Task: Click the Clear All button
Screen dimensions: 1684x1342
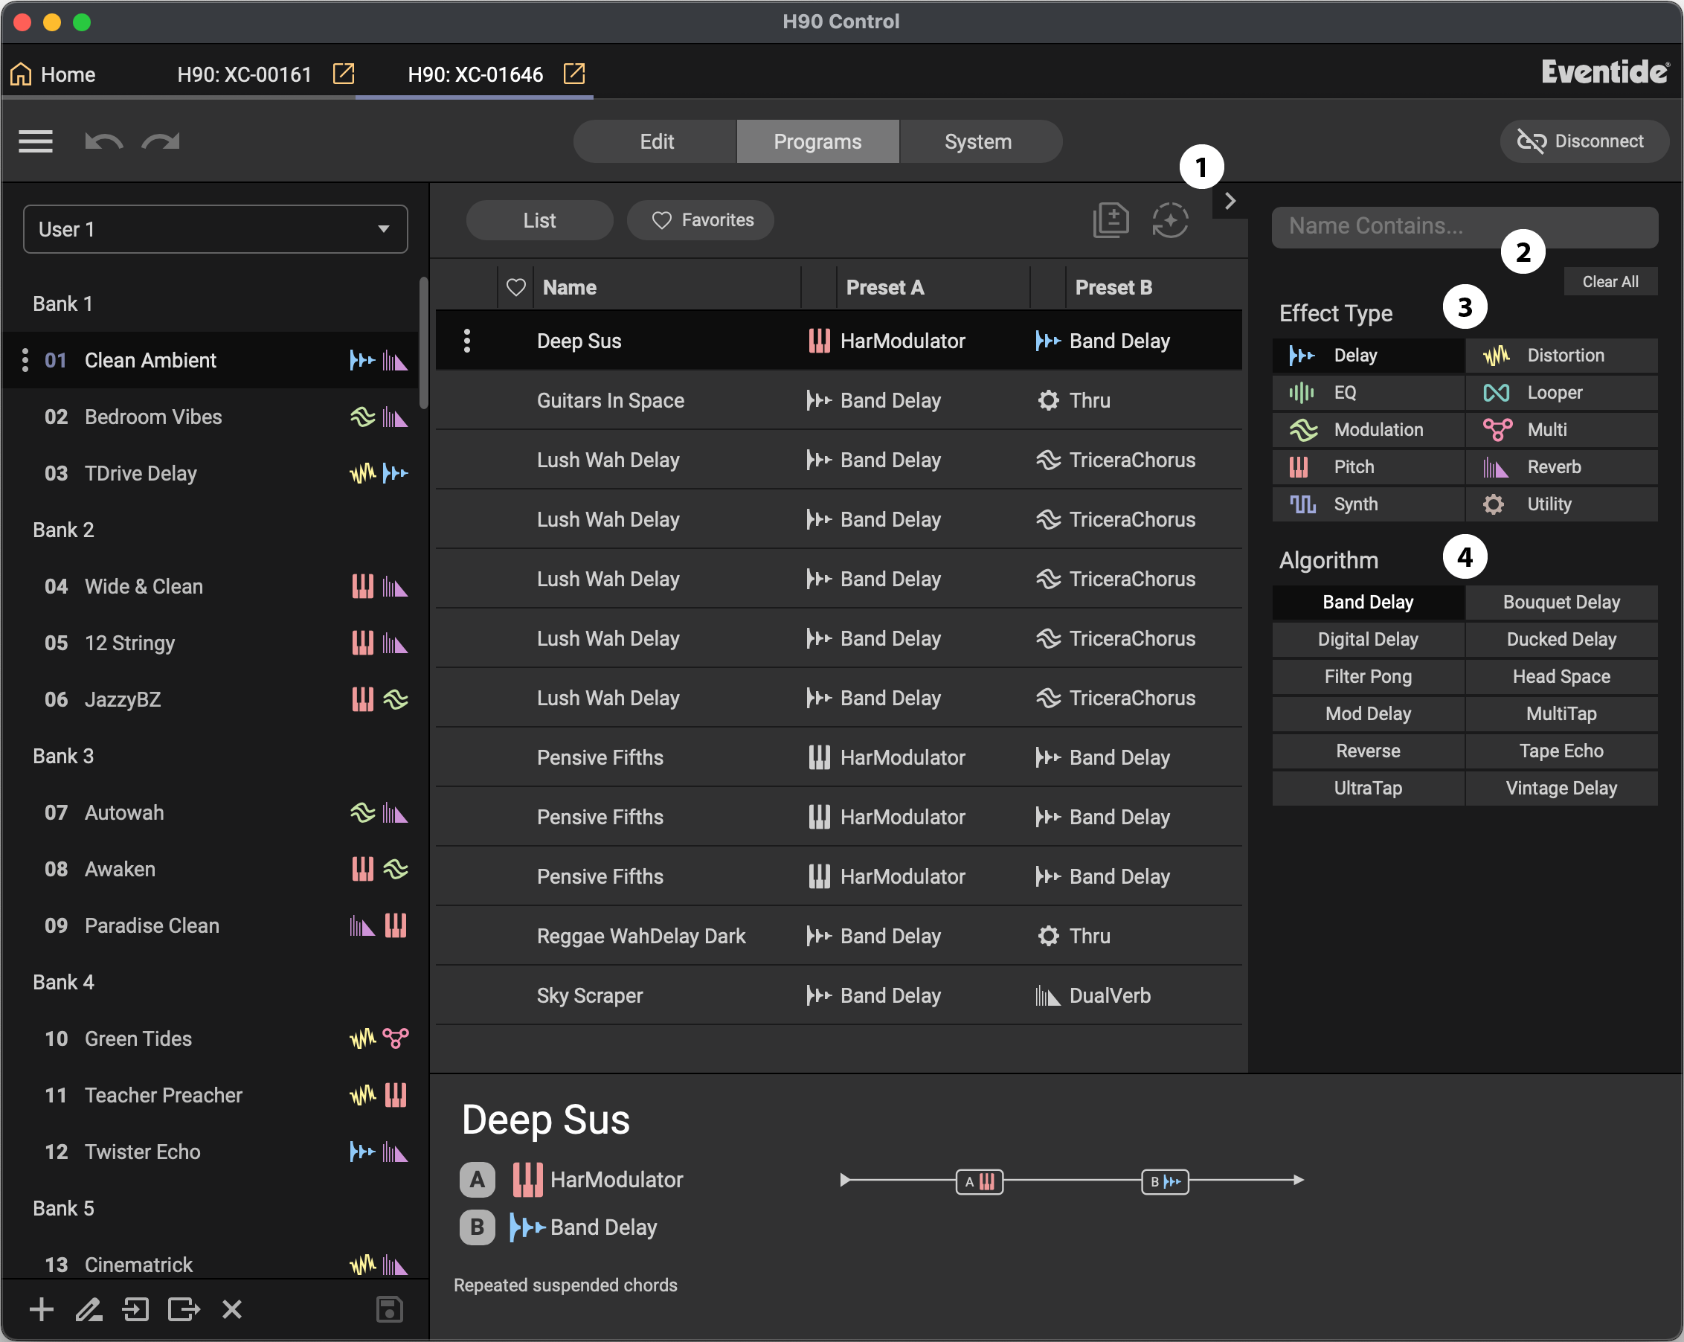Action: 1610,282
